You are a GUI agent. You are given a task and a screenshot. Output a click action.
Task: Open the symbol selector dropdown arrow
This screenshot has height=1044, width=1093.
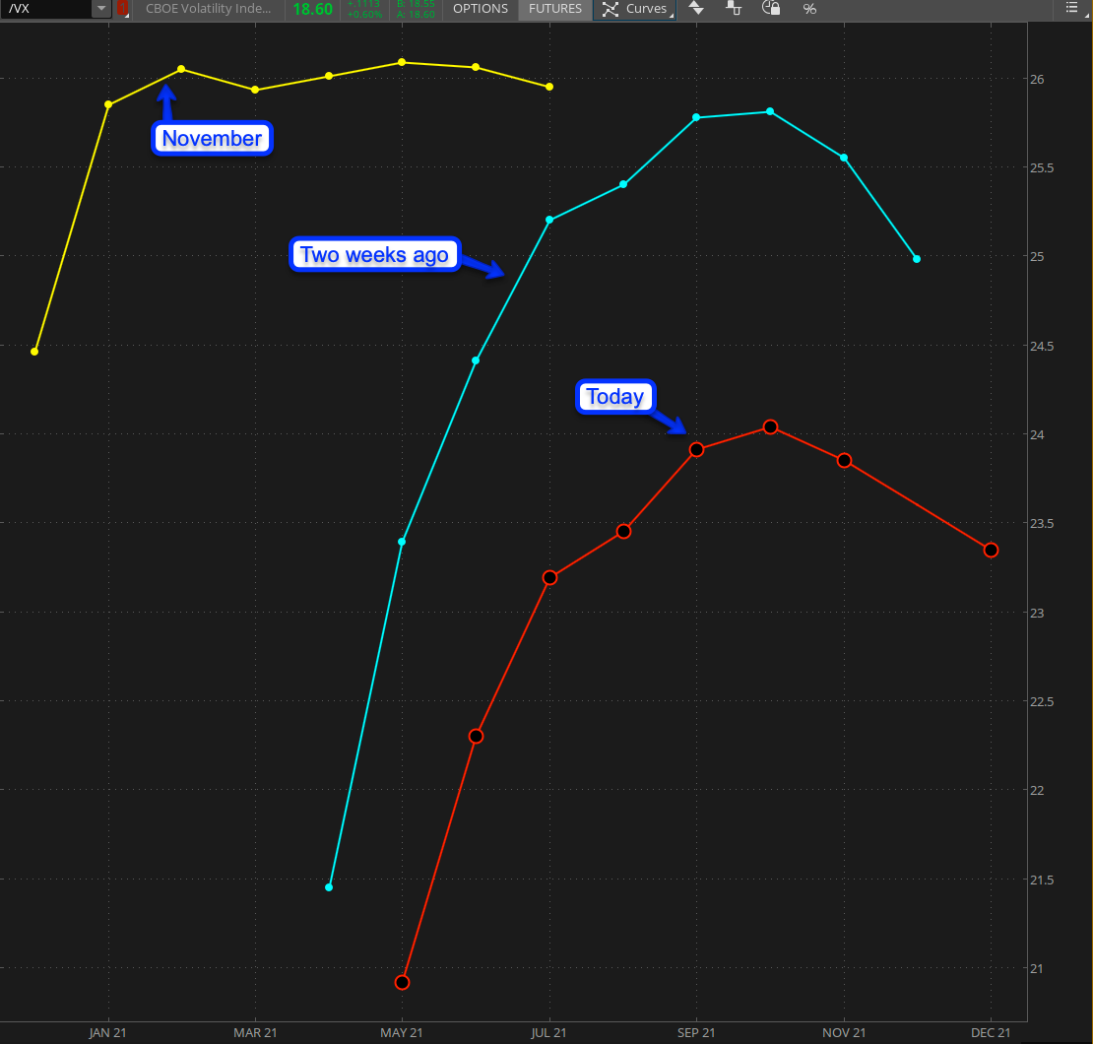click(x=100, y=9)
